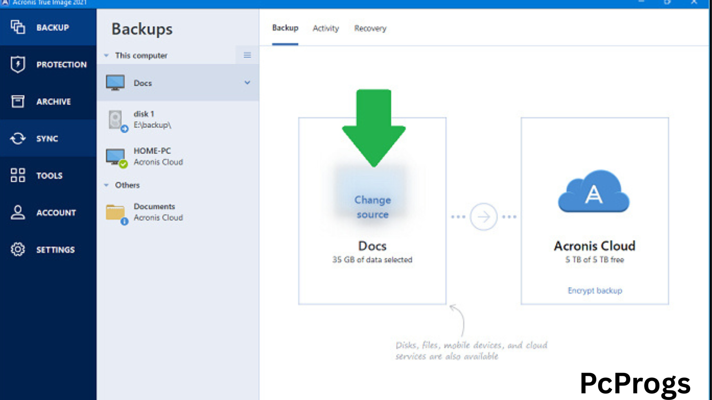Select the 'disk 1' backup name
Image resolution: width=712 pixels, height=400 pixels.
tap(144, 114)
